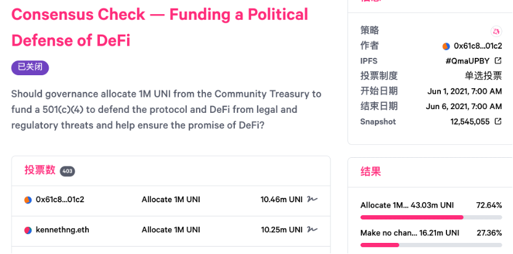Image resolution: width=513 pixels, height=254 pixels.
Task: Open voter profile kennethng.eth
Action: [62, 230]
